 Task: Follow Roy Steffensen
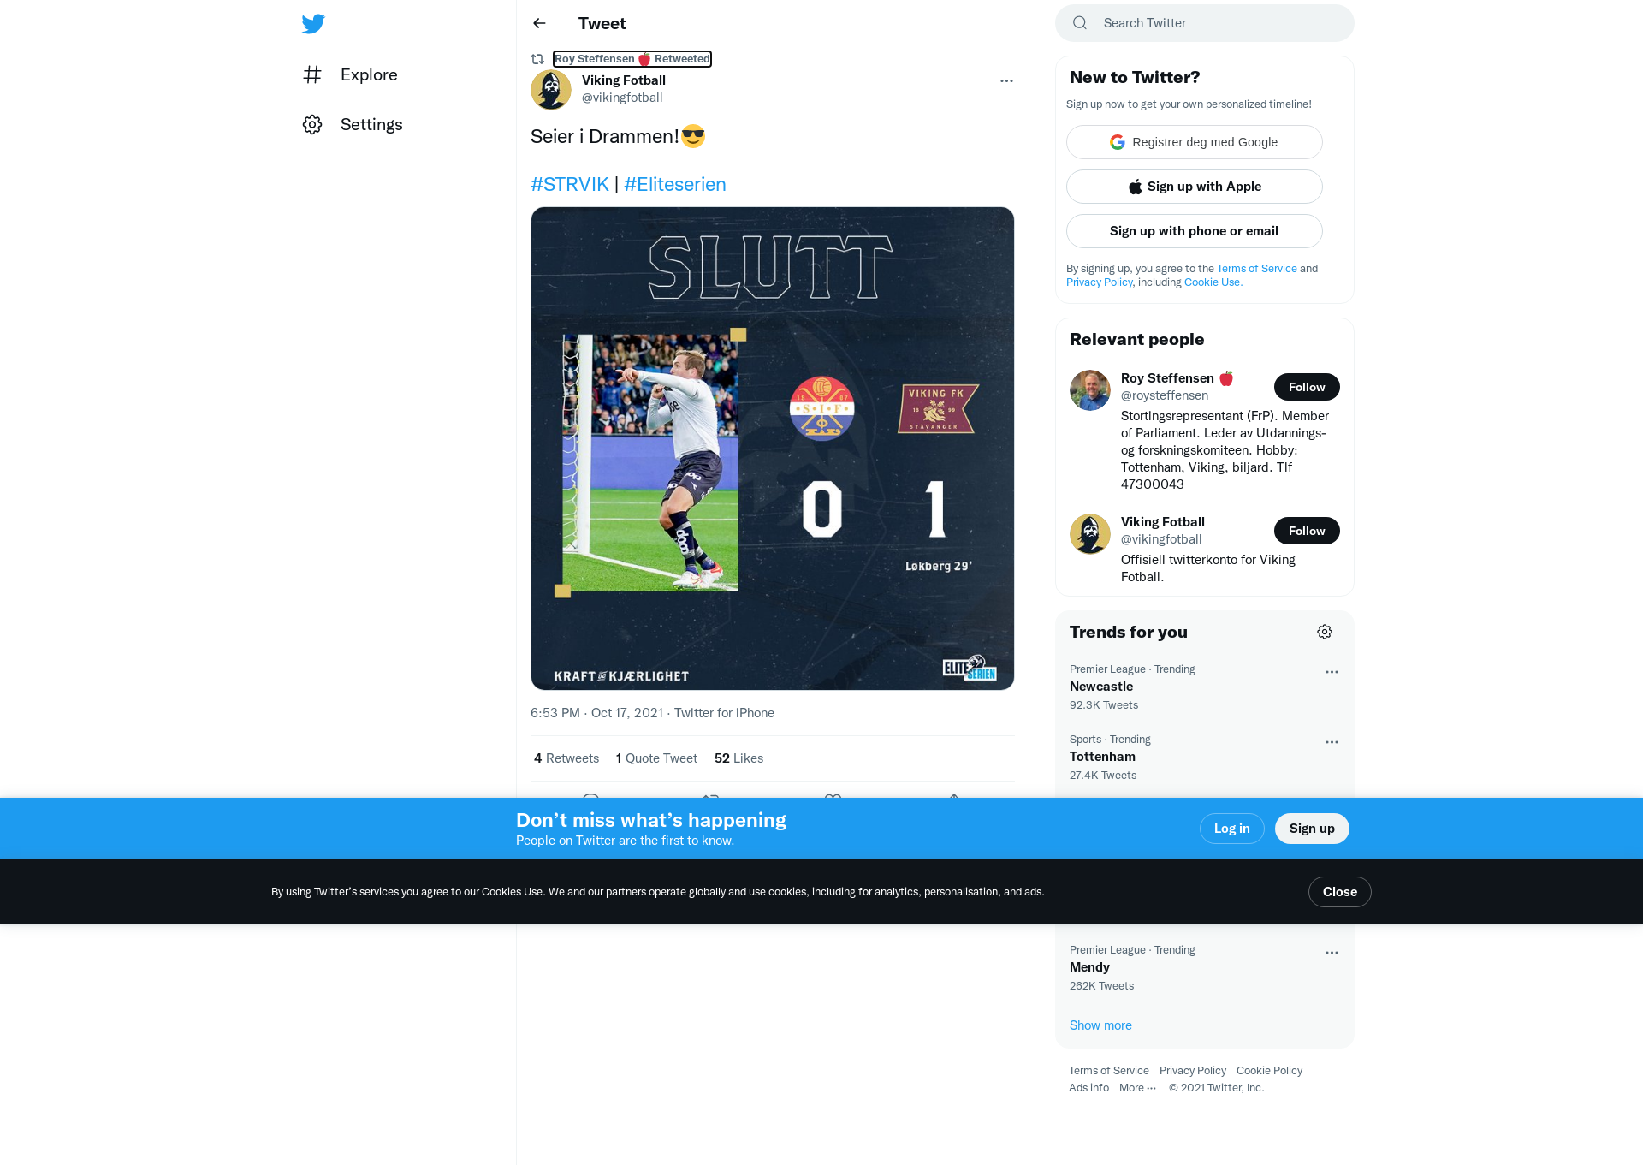[x=1307, y=387]
